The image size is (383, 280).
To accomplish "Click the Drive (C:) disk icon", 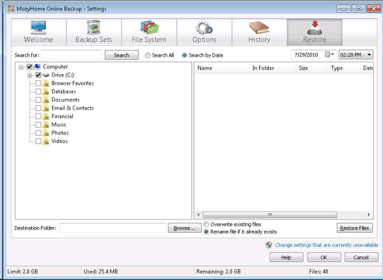I will [x=46, y=75].
